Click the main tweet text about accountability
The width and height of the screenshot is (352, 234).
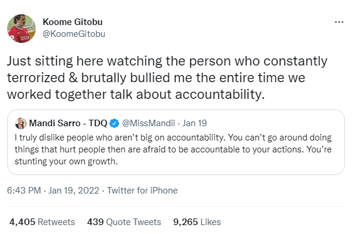(167, 77)
